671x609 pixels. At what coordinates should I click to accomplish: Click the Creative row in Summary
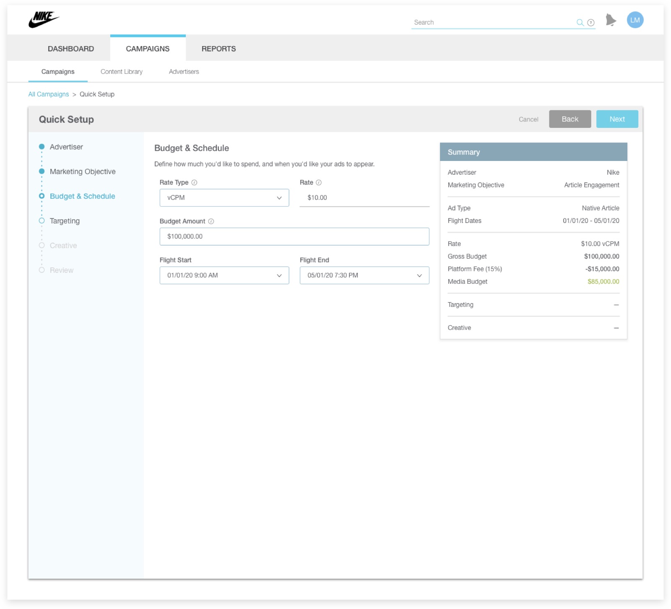[533, 328]
